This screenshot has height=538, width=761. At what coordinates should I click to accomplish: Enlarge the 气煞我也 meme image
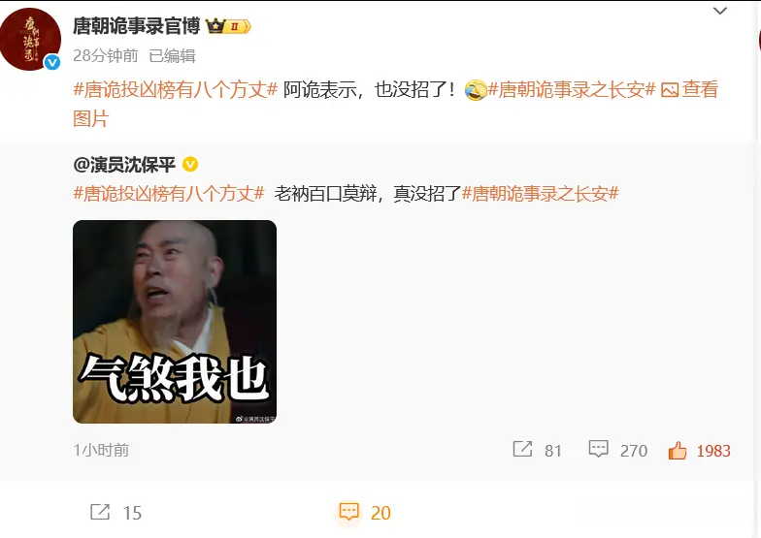click(x=175, y=322)
